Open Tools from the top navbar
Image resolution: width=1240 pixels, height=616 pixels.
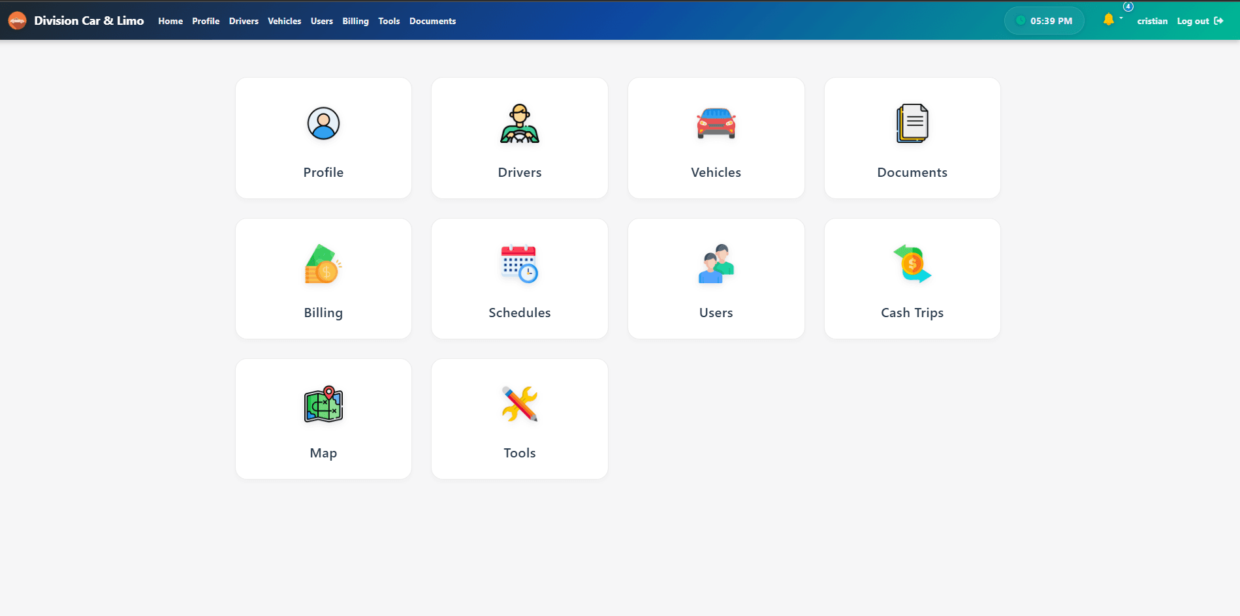389,21
